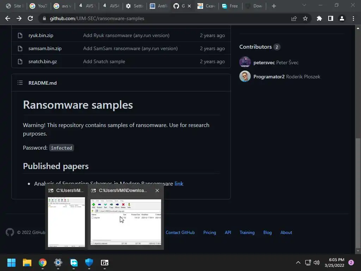
Task: Open the Contributors section heading
Action: point(255,47)
